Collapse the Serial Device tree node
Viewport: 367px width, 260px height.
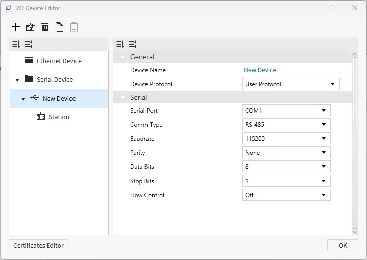(17, 80)
